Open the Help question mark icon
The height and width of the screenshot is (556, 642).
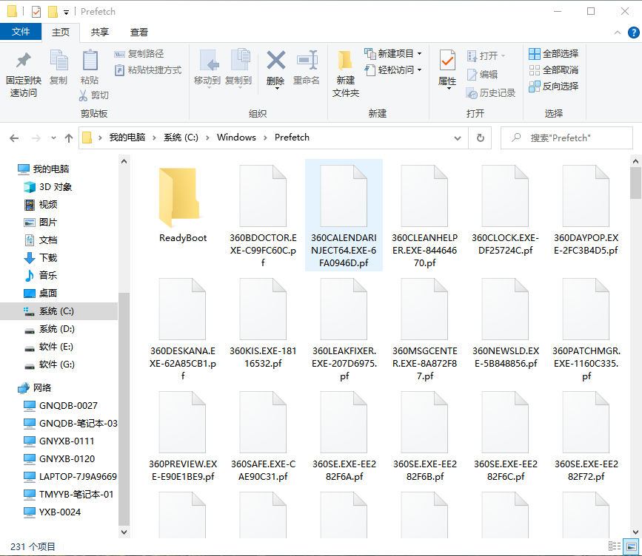click(x=633, y=33)
